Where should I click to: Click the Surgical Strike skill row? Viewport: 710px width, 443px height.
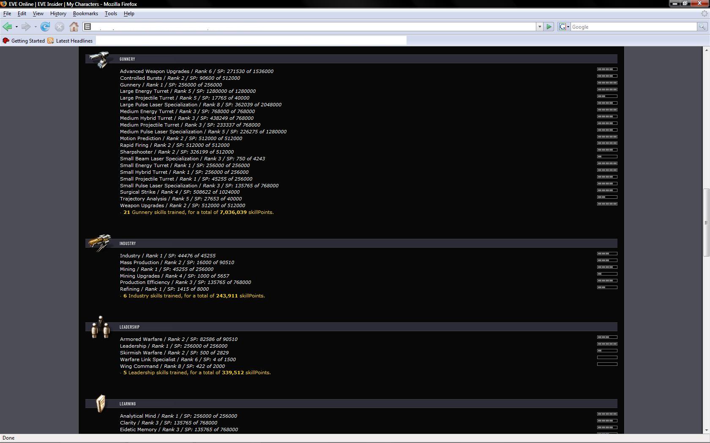click(x=180, y=192)
